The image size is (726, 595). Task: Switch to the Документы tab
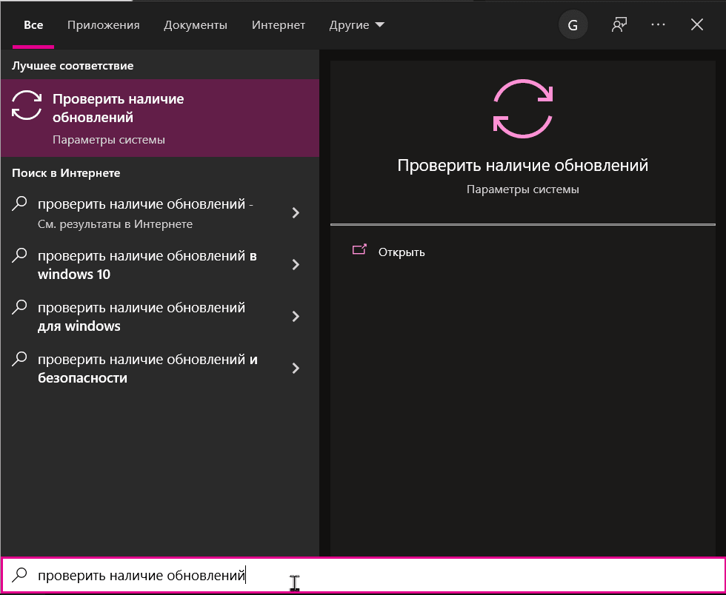(x=196, y=25)
